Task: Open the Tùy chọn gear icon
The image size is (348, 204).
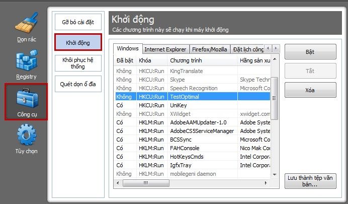Action: click(27, 135)
